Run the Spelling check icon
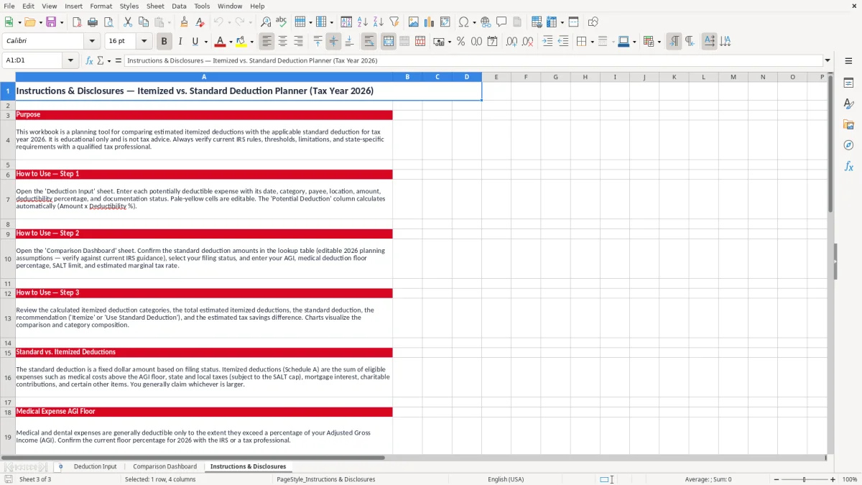This screenshot has width=862, height=485. tap(281, 22)
